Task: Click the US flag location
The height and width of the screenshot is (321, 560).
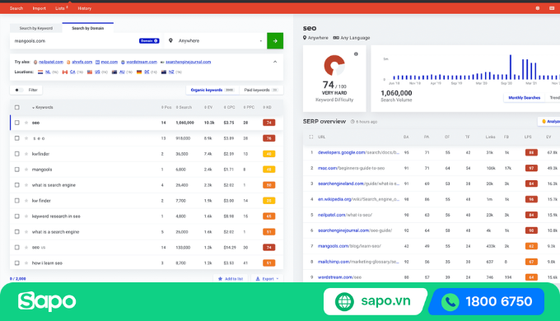Action: (90, 72)
